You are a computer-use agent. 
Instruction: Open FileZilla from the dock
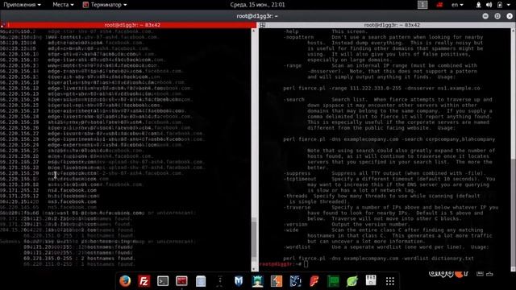[144, 281]
